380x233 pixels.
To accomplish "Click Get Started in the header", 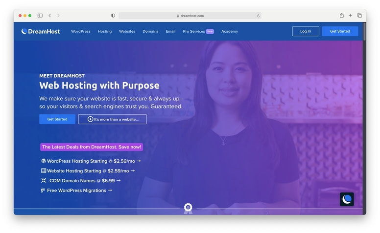I will (x=340, y=31).
